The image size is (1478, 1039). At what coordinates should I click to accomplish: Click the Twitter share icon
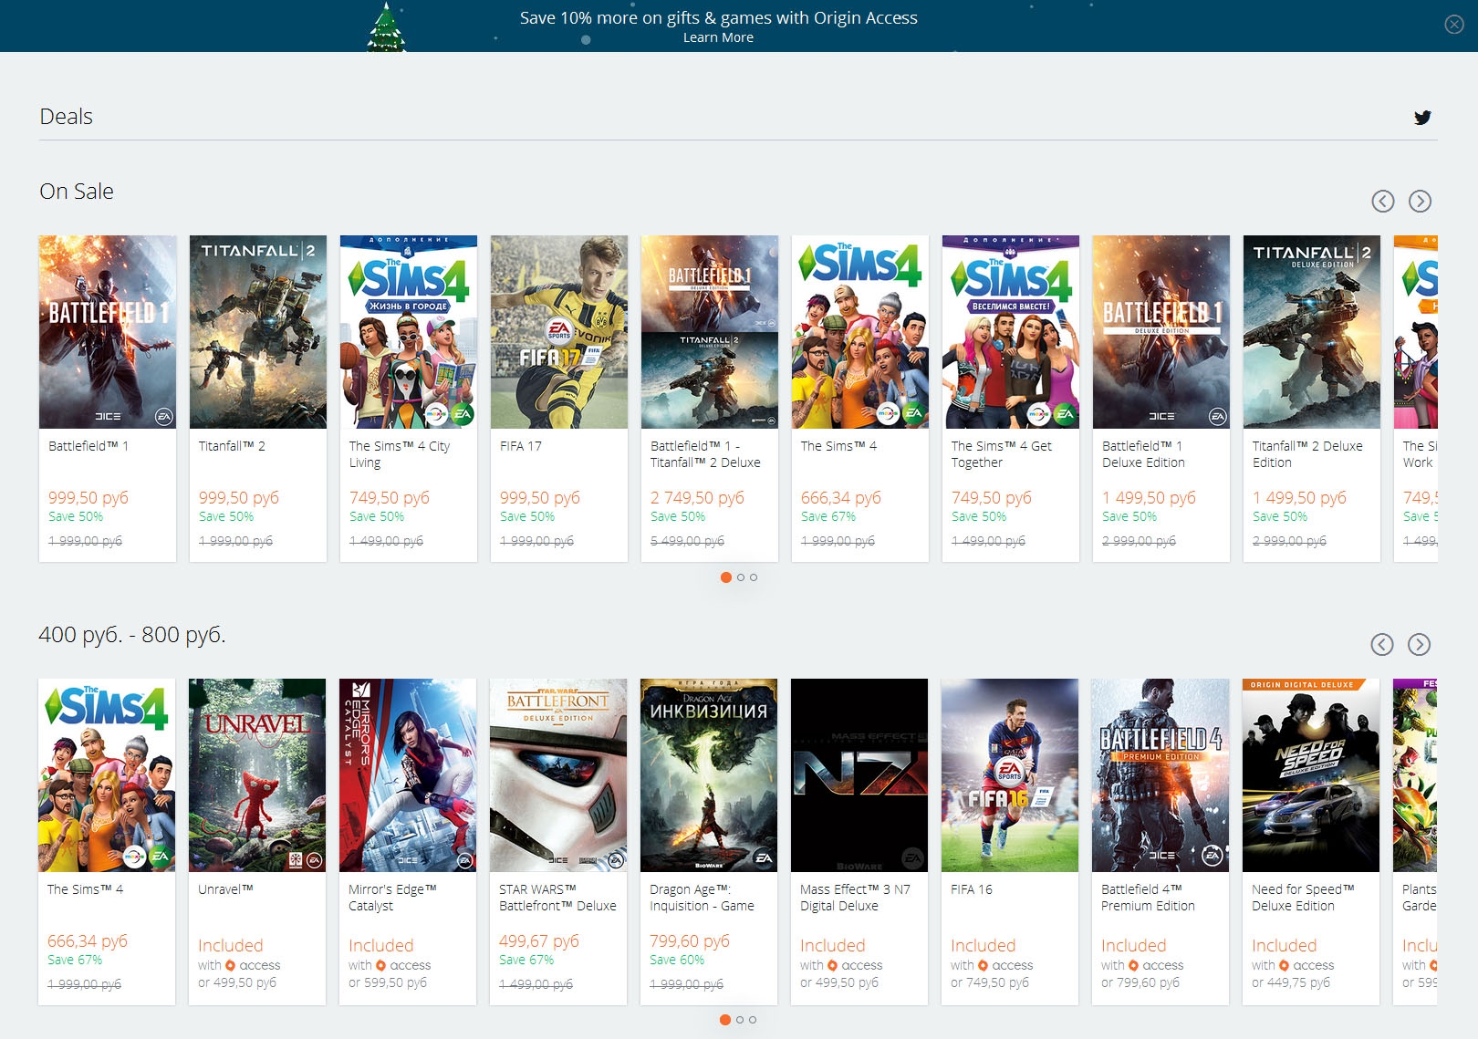click(1422, 117)
